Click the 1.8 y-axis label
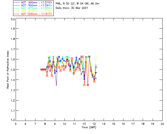The height and width of the screenshot is (134, 167). 13,39
